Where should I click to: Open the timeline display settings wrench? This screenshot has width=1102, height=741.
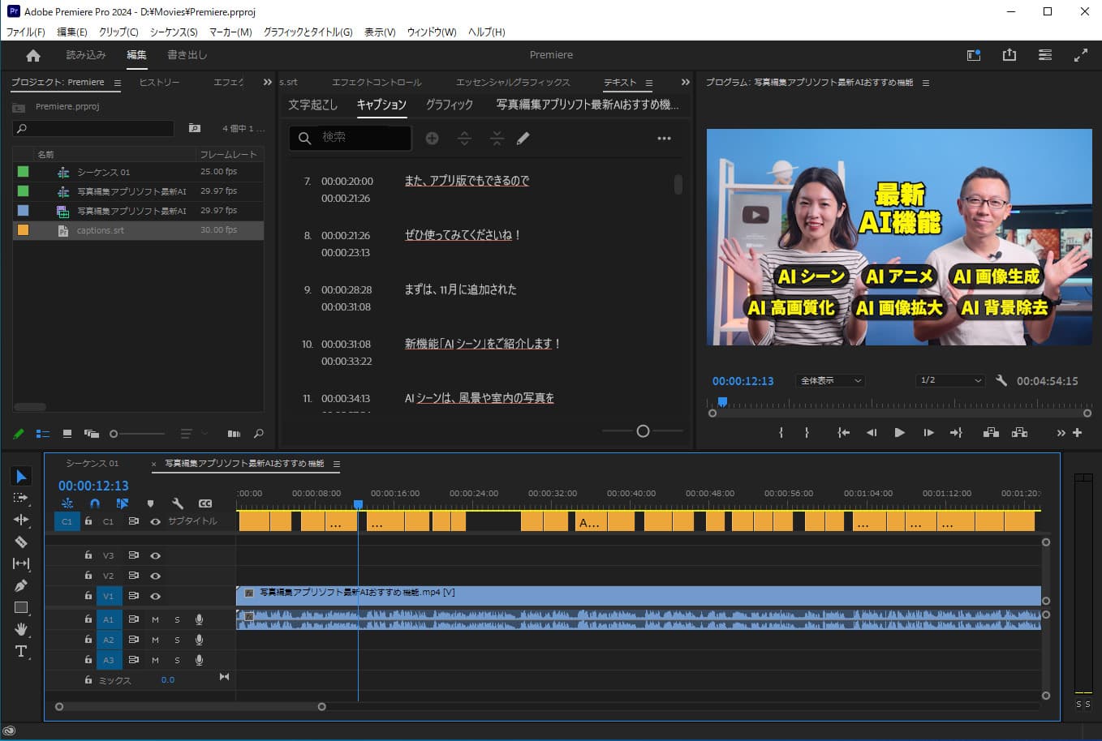pyautogui.click(x=178, y=503)
